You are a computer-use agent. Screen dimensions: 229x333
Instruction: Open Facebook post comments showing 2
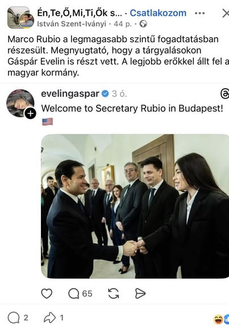click(18, 318)
